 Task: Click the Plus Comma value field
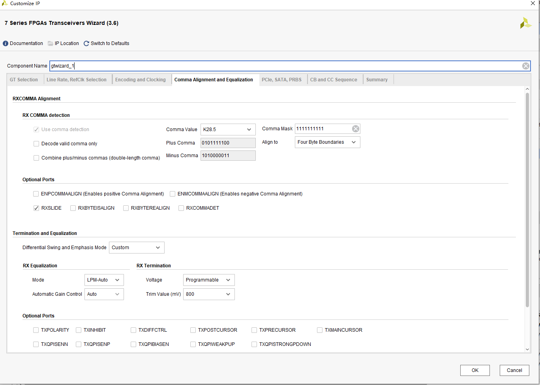(x=228, y=143)
